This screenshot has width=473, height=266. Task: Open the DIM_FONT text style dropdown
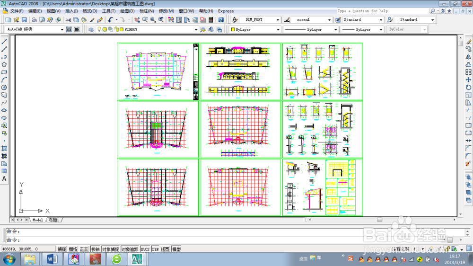coord(278,19)
